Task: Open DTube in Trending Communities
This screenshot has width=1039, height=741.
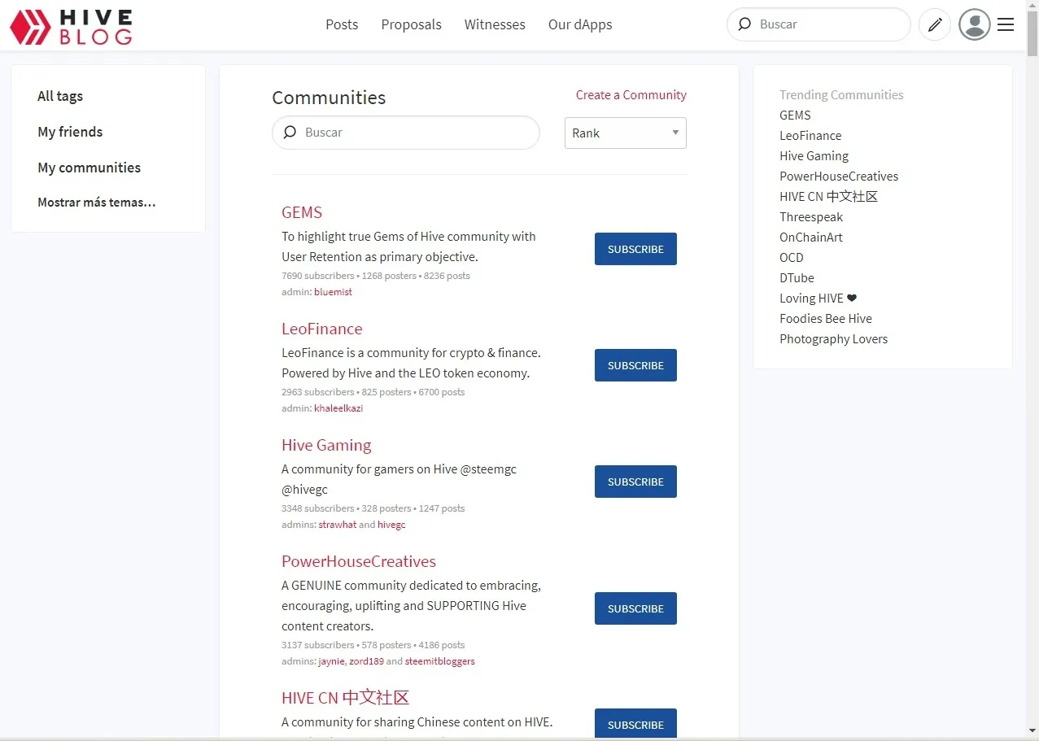Action: tap(797, 277)
